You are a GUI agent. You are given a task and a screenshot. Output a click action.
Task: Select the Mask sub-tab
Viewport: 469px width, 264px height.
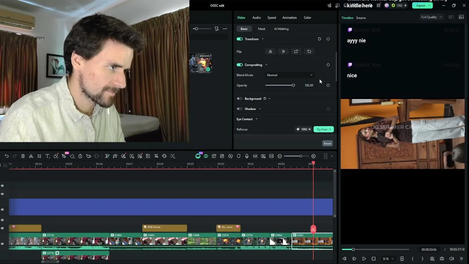pyautogui.click(x=262, y=29)
